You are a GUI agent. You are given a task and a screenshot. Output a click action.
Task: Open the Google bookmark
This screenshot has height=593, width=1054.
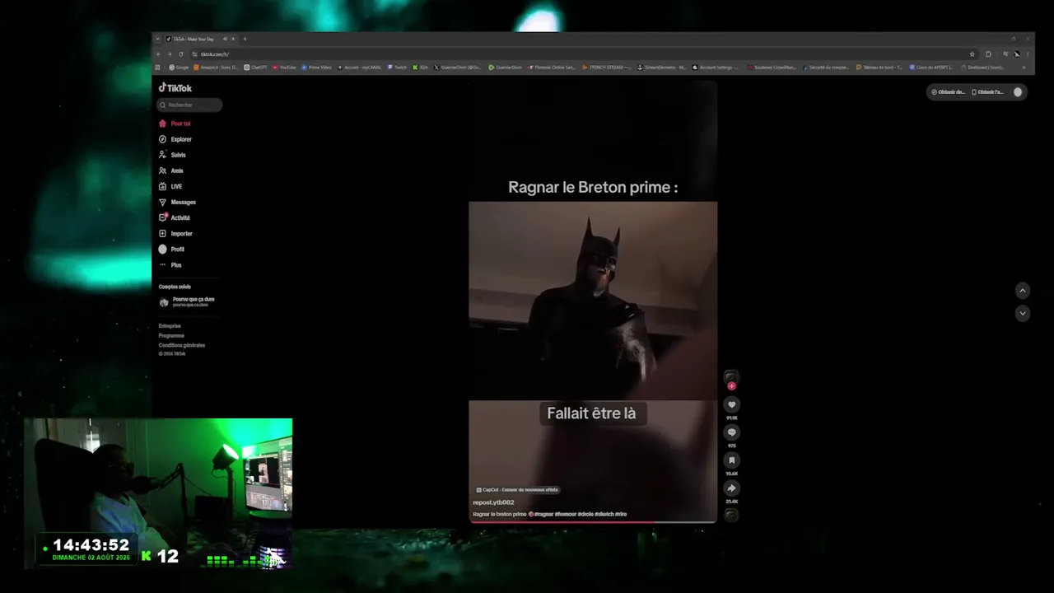click(x=180, y=68)
